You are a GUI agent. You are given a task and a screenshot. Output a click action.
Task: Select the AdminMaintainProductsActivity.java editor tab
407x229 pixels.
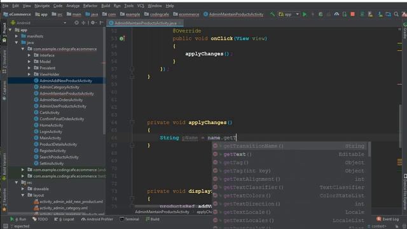point(146,23)
